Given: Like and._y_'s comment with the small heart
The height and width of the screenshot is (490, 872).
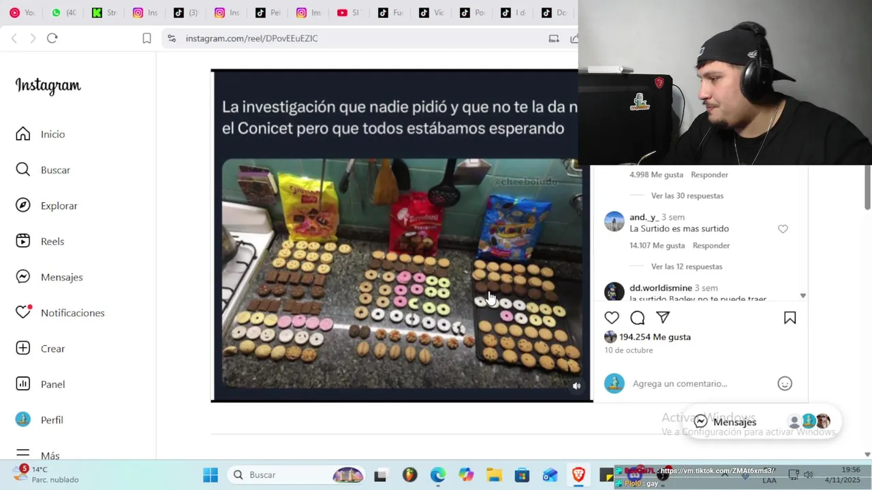Looking at the screenshot, I should 783,229.
